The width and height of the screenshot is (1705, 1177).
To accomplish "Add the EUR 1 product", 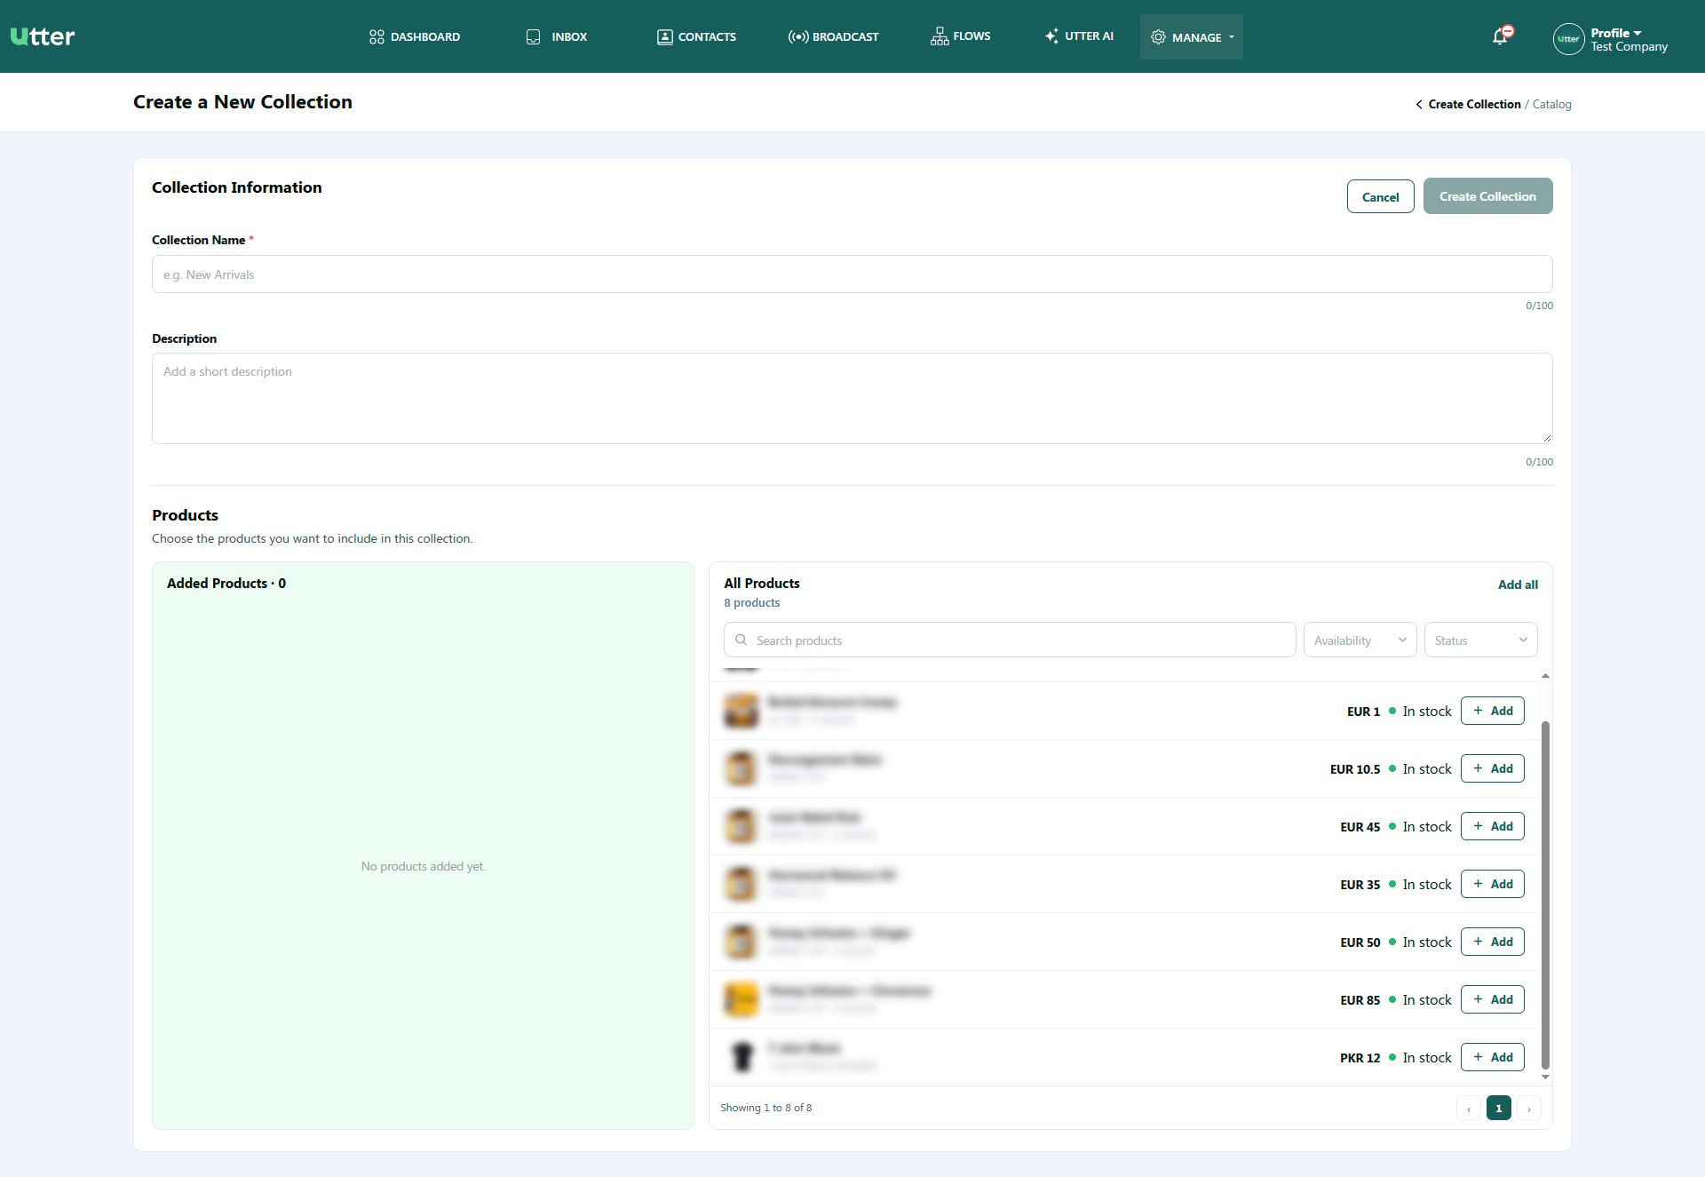I will point(1492,711).
